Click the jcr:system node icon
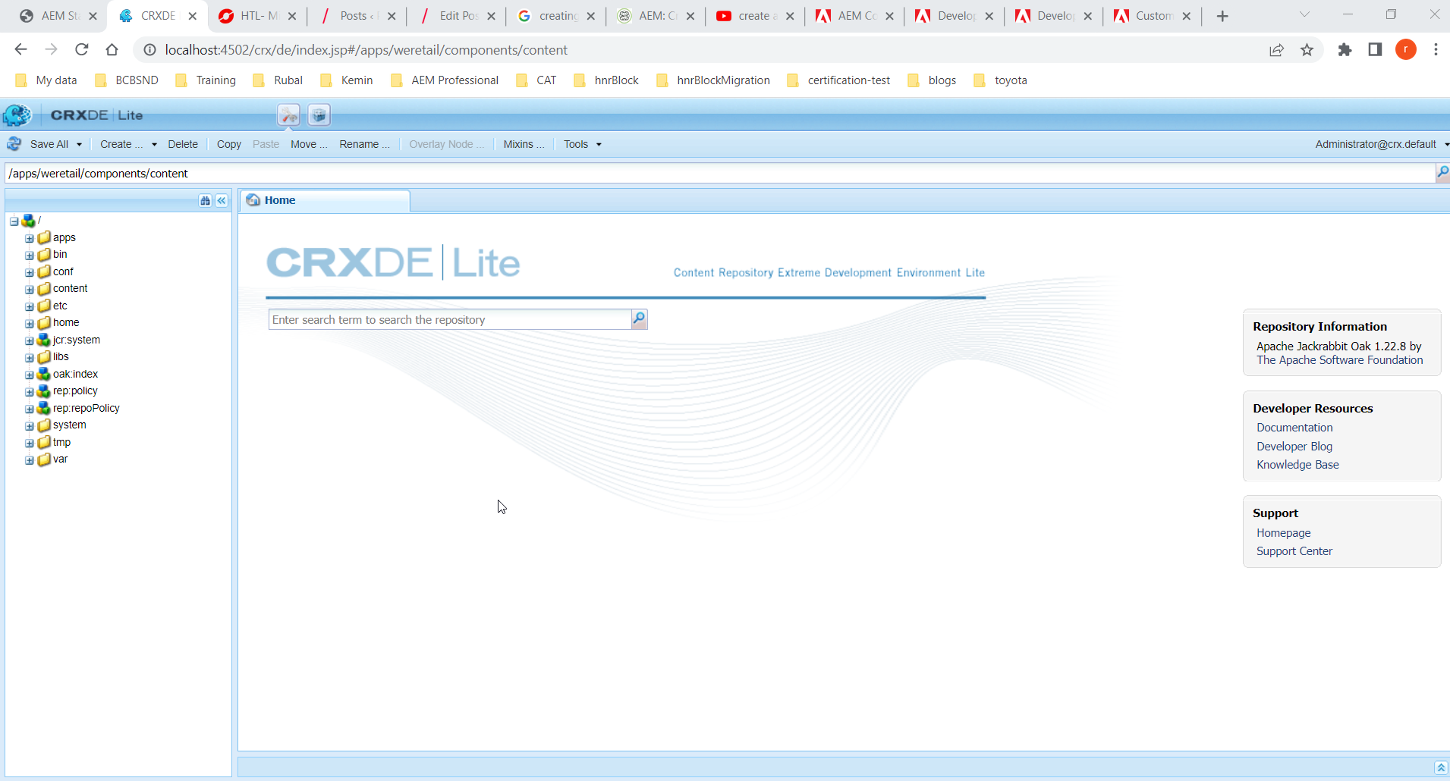This screenshot has width=1450, height=781. pyautogui.click(x=44, y=340)
